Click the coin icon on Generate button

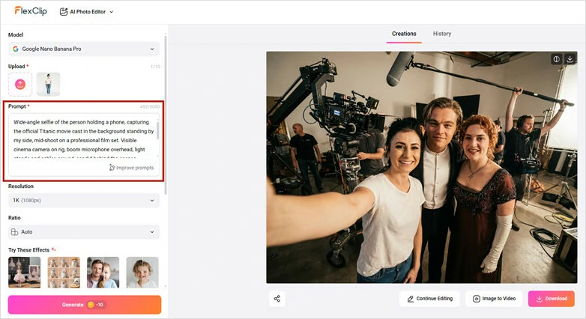tap(91, 305)
